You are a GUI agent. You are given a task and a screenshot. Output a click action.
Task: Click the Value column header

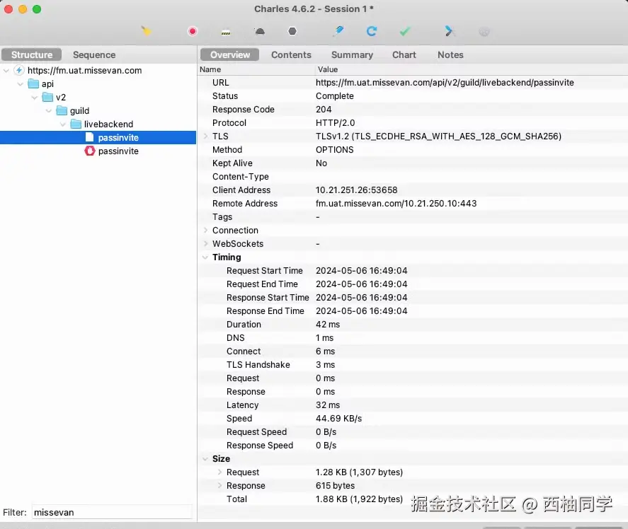(x=328, y=69)
